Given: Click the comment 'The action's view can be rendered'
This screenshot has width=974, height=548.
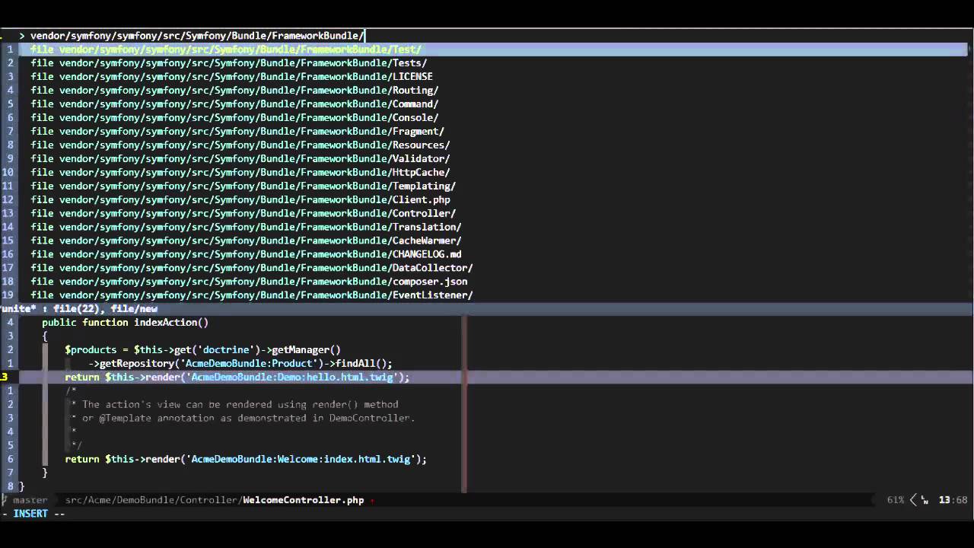Looking at the screenshot, I should coord(240,405).
